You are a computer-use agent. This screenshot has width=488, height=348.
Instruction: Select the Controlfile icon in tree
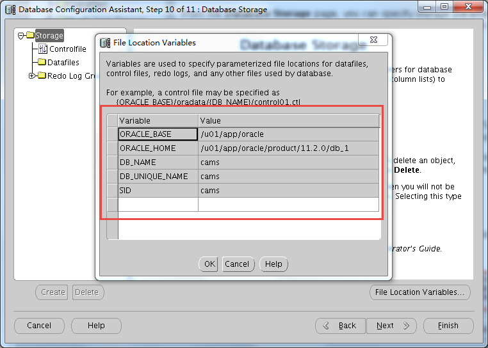43,49
